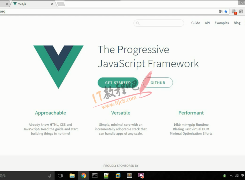This screenshot has height=180, width=245.
Task: Click the GET STARTED button
Action: pyautogui.click(x=118, y=83)
